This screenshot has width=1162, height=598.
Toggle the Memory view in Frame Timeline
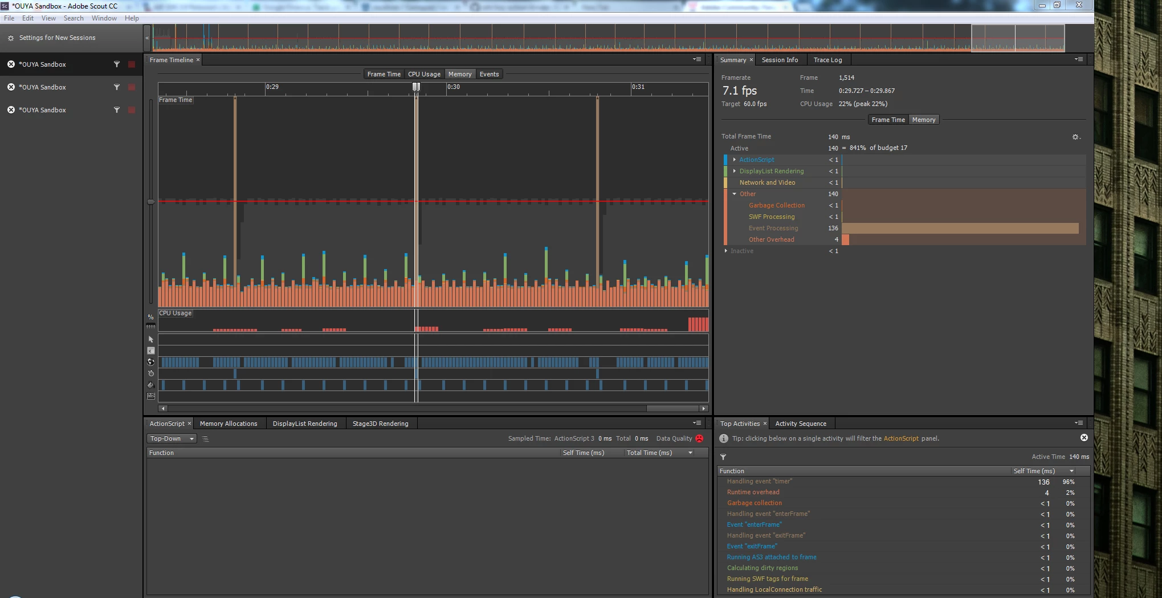(x=459, y=74)
